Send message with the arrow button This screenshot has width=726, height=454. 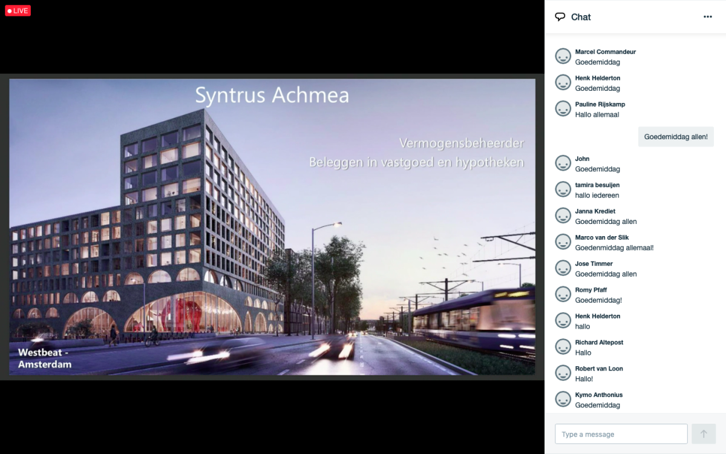coord(704,434)
